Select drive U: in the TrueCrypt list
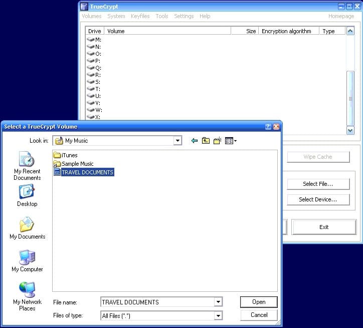363x328 pixels. point(94,96)
